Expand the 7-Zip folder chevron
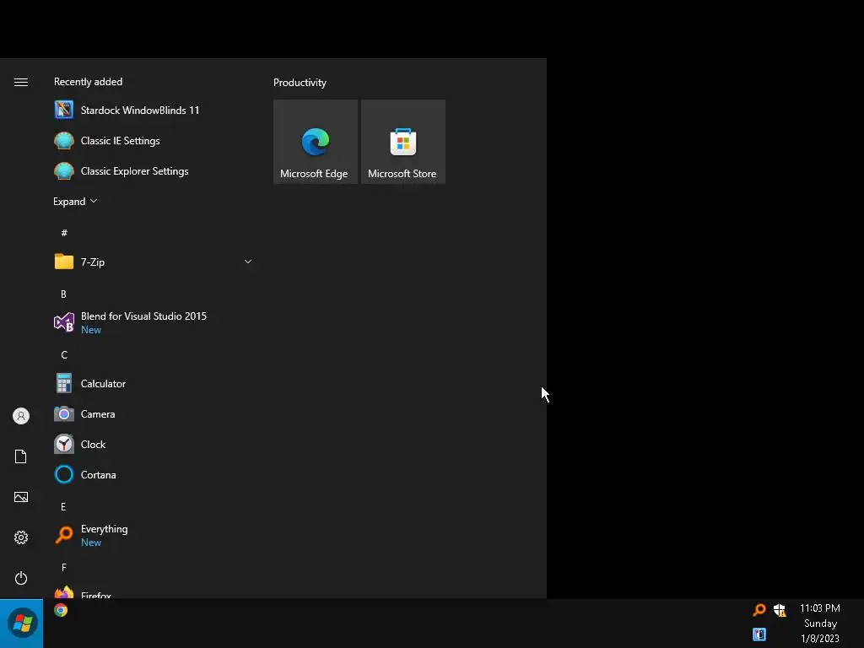Screen dimensions: 864x648 tap(248, 262)
